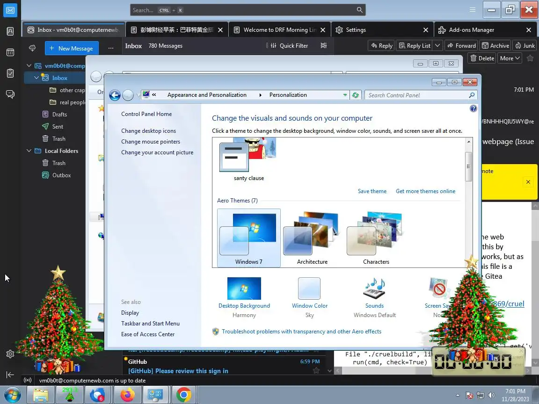Click the Junk button
Screen dimensions: 539x404
point(524,45)
